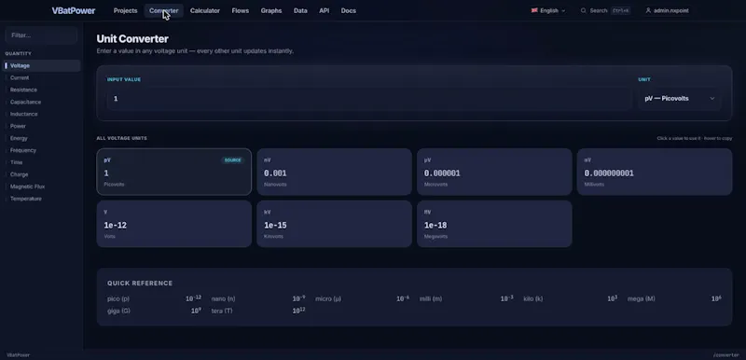Click kilo (k) in quick reference
This screenshot has width=746, height=360.
532,298
